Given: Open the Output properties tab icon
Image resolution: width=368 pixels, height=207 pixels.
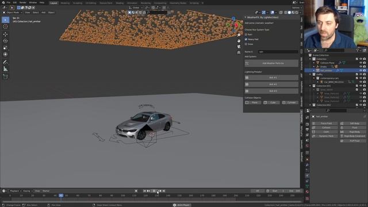Looking at the screenshot, I should tap(307, 129).
